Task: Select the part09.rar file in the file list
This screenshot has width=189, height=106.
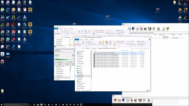Action: (107, 67)
